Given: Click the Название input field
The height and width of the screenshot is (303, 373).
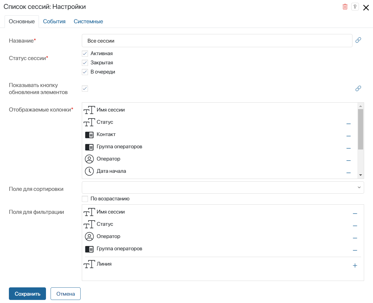Looking at the screenshot, I should coord(217,41).
